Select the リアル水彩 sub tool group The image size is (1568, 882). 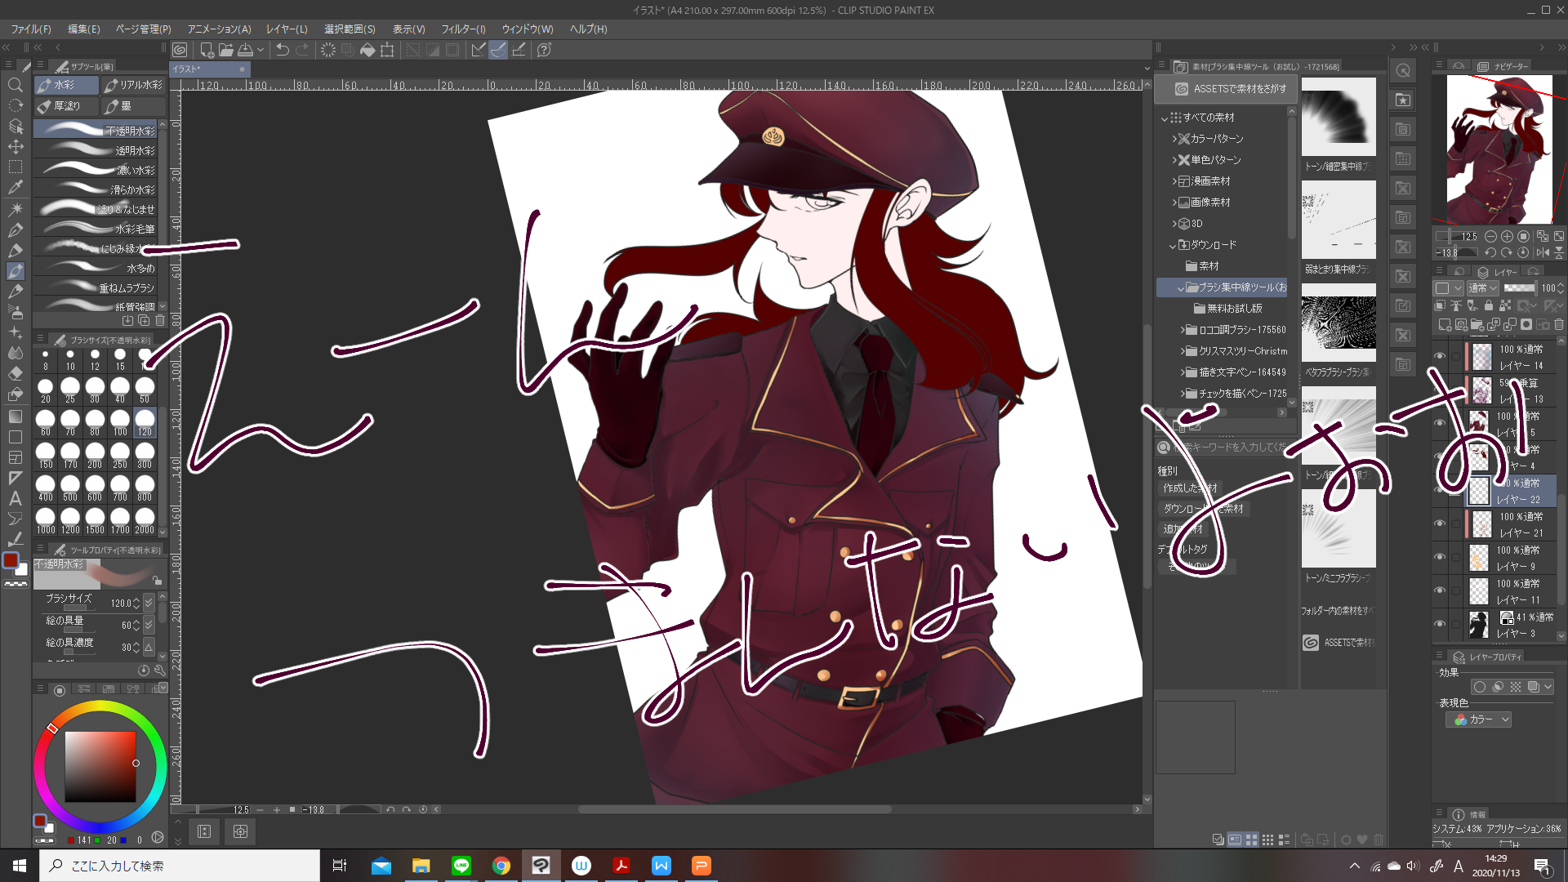[x=134, y=85]
